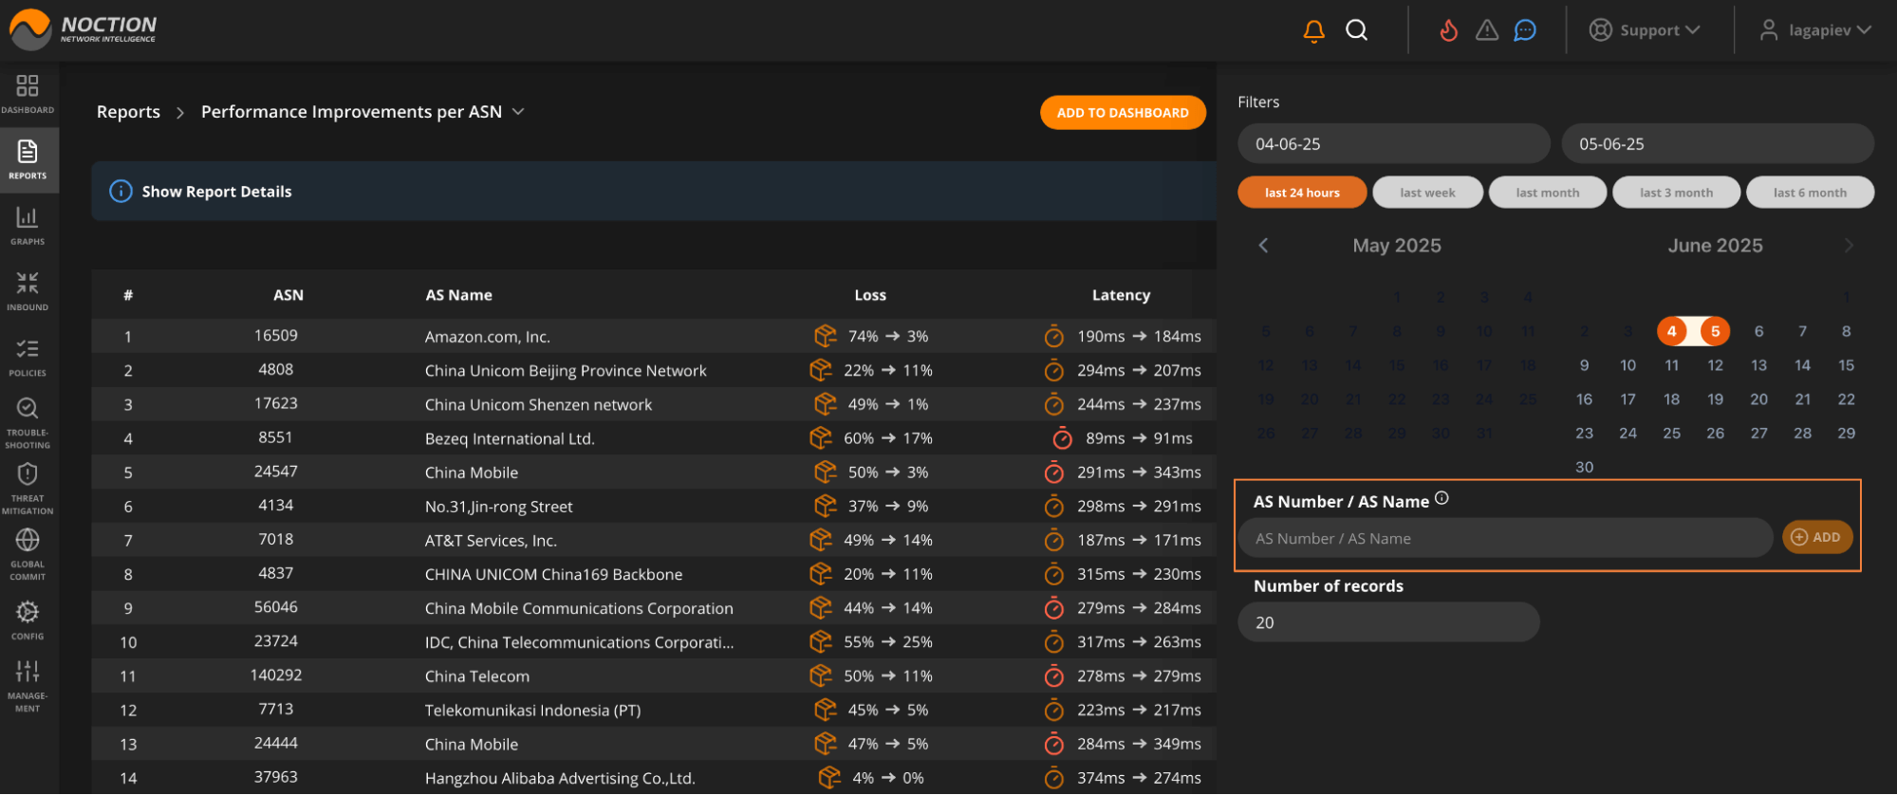Sort by the ASN column header
The image size is (1897, 795).
coord(288,295)
